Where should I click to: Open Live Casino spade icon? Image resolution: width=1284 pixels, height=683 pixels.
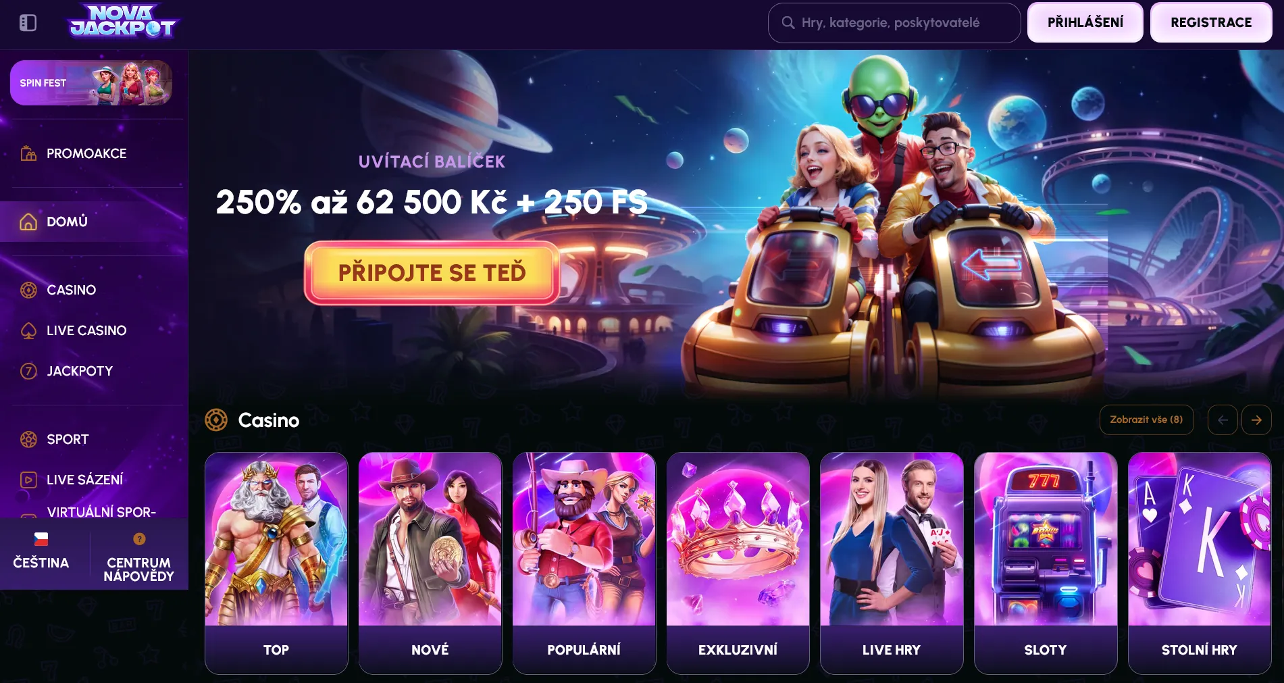28,330
